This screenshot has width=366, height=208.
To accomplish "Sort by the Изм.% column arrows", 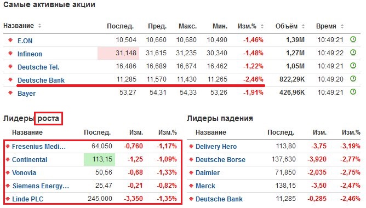I will (262, 26).
